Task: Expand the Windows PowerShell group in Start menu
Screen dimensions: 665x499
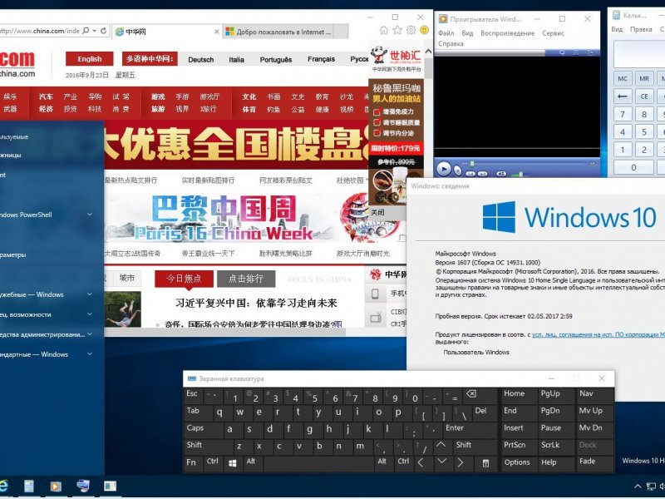Action: coord(90,215)
